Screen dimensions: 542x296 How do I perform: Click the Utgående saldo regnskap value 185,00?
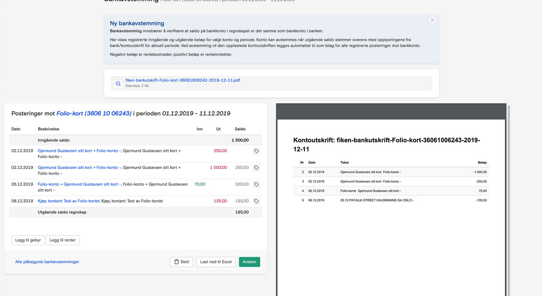(x=242, y=212)
